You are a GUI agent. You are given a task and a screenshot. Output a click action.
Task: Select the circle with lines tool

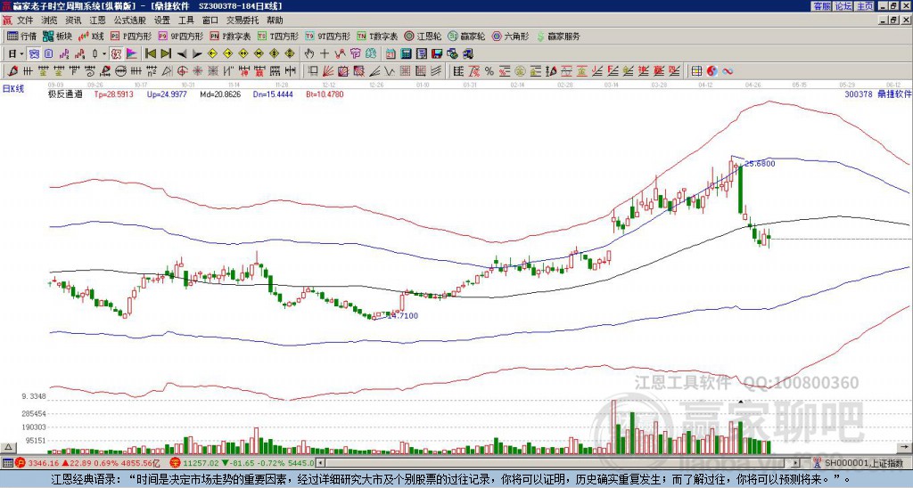coord(120,71)
